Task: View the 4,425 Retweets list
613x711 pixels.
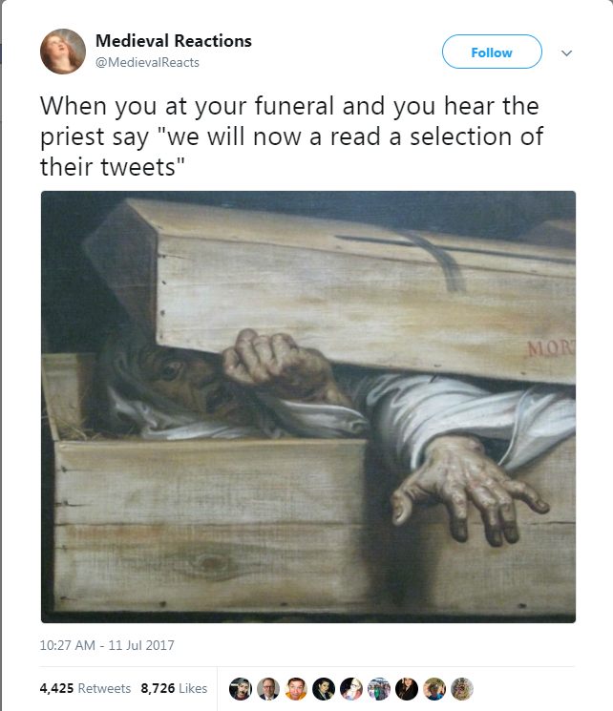Action: [x=85, y=687]
